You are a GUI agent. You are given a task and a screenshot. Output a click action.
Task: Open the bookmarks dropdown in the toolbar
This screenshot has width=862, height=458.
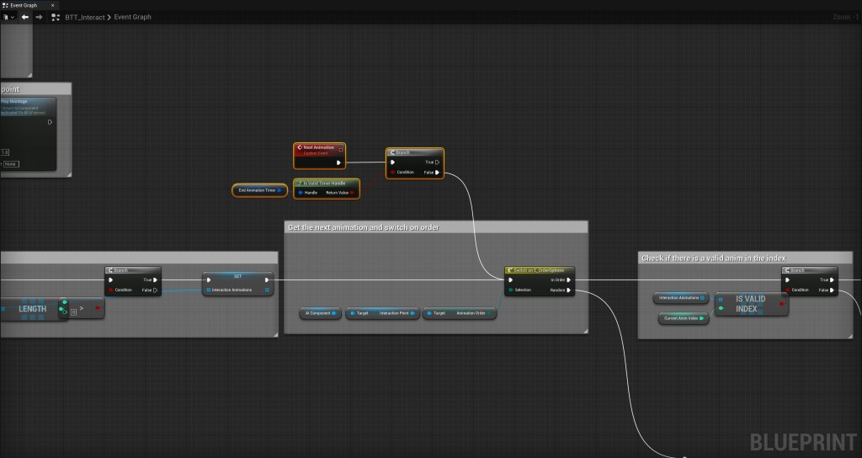tap(9, 17)
